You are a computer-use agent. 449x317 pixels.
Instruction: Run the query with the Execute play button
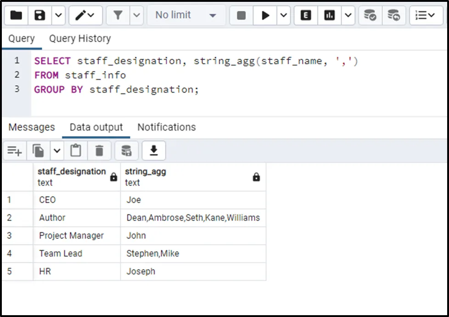[x=265, y=16]
